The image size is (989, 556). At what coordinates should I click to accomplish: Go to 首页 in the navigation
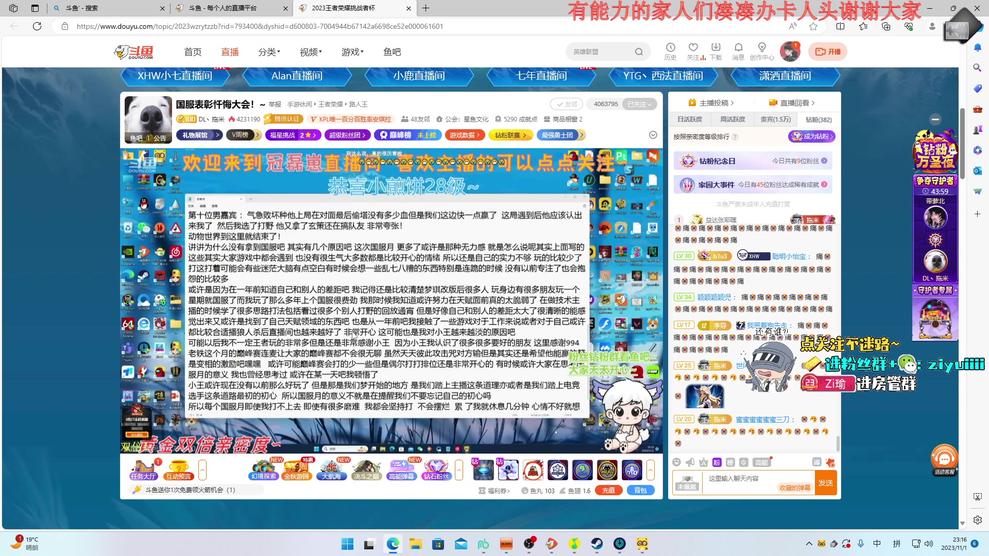click(x=193, y=52)
